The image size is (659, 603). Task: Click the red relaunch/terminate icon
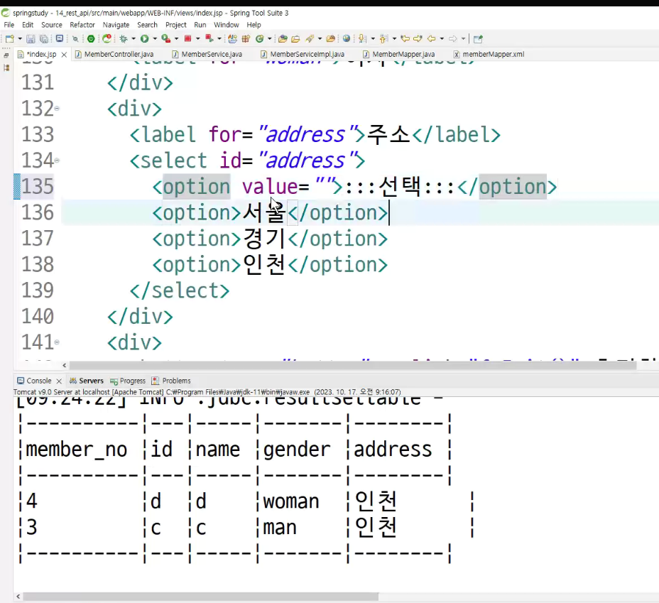coord(209,38)
